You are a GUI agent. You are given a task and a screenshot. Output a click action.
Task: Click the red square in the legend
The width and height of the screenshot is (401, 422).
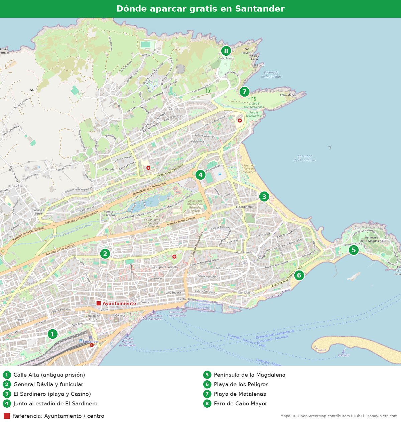[7, 416]
